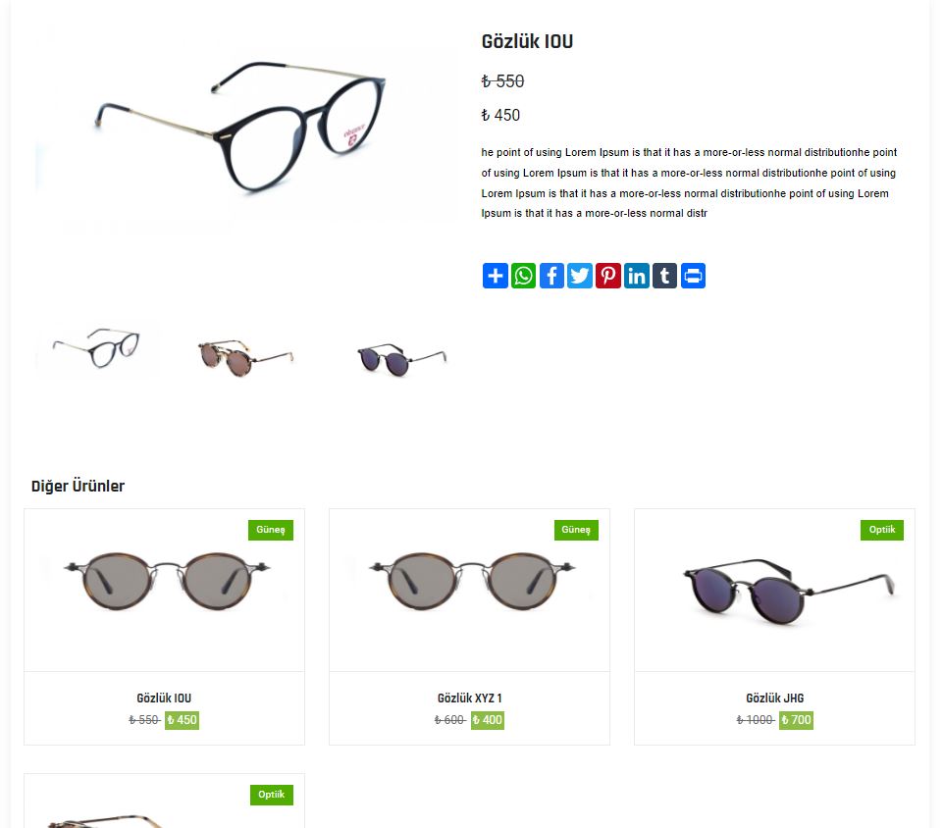The image size is (943, 828).
Task: Select the tortoise brown sunglasses thumbnail
Action: coord(246,357)
